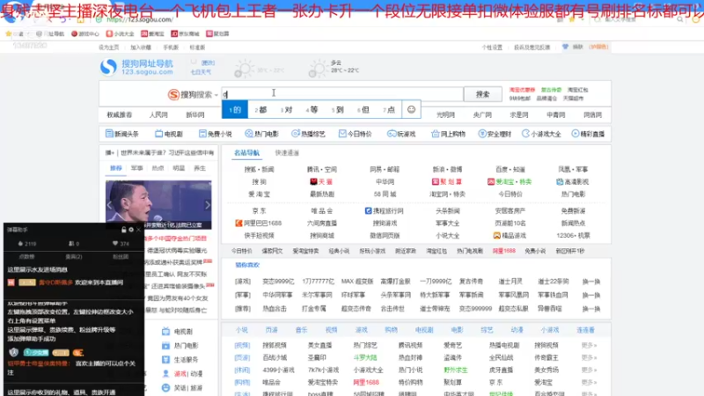Screen dimensions: 704x396
Task: Click the 人民网 link
Action: (158, 115)
